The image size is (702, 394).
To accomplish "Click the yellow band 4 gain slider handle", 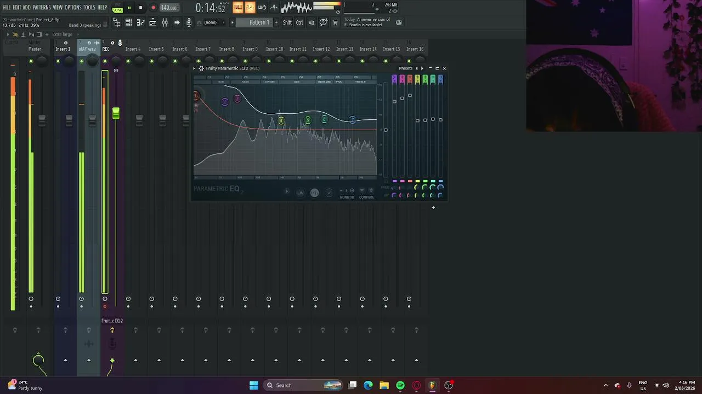I will click(417, 120).
